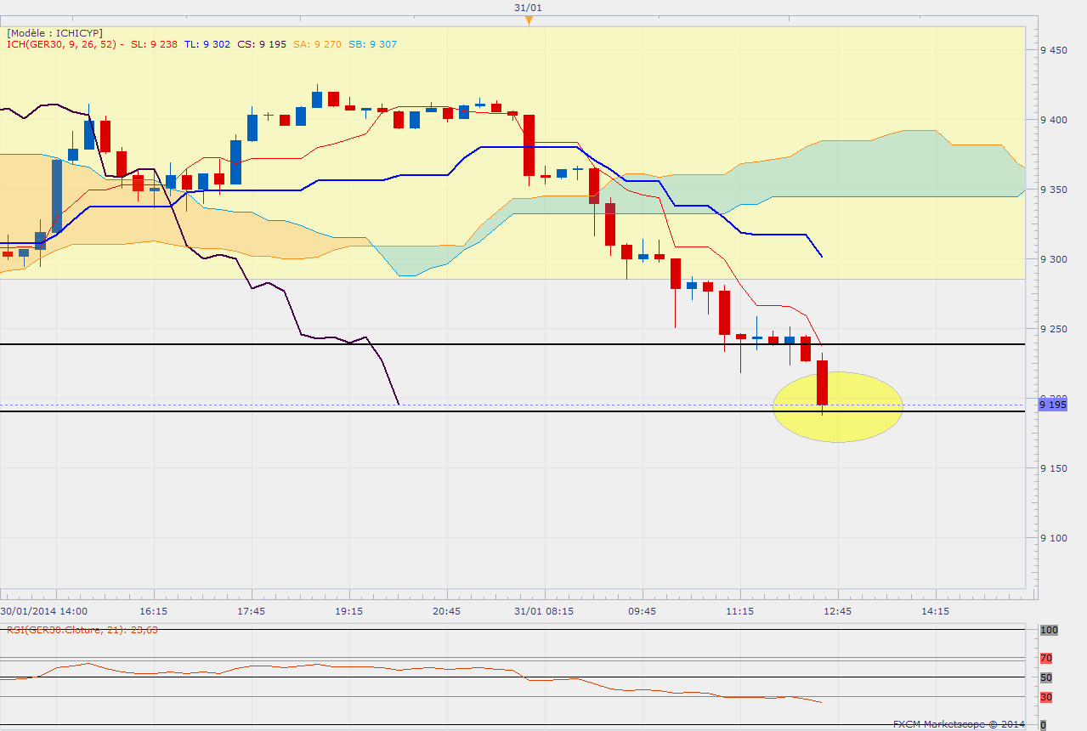Click the '31/01 08:15' time axis label
Viewport: 1087px width, 731px height.
tap(545, 611)
